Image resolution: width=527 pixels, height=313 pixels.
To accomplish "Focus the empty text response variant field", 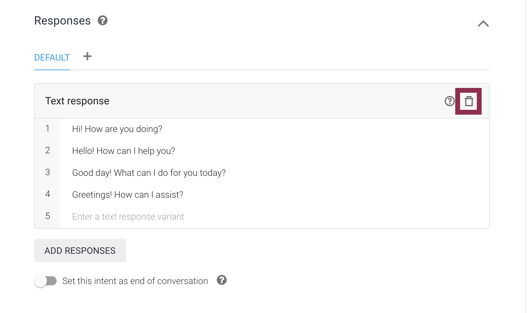I will pyautogui.click(x=128, y=217).
